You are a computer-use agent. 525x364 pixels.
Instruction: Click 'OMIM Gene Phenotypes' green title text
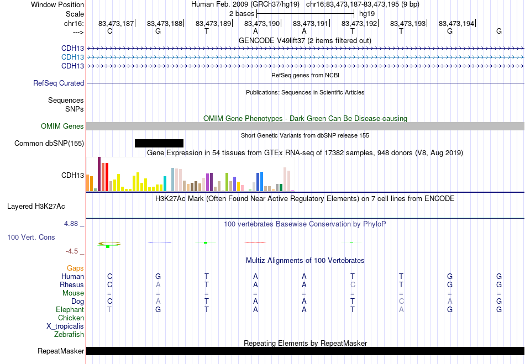[306, 118]
